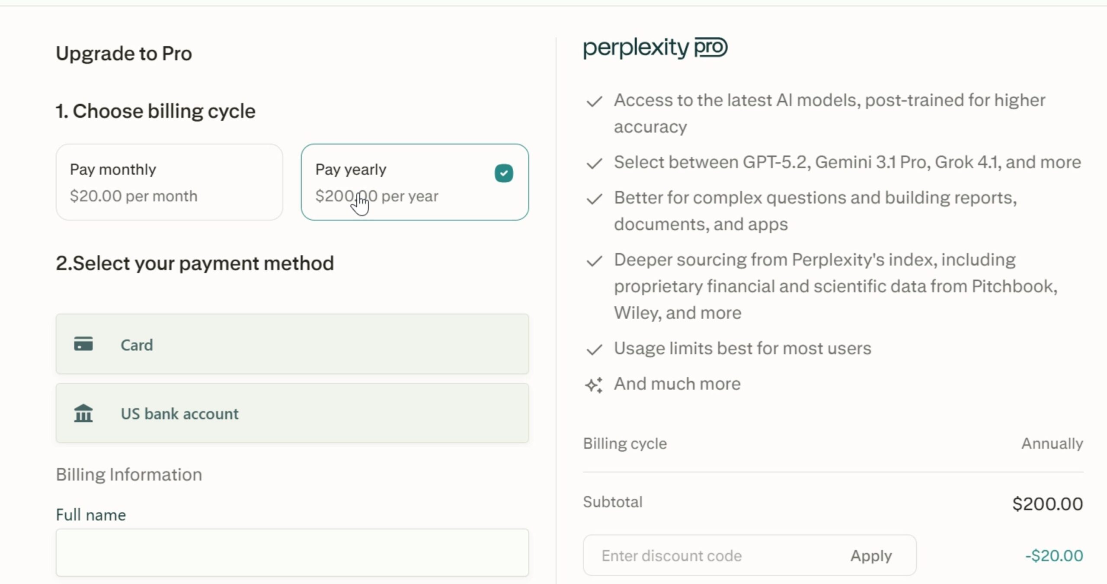Select the Card payment method icon
This screenshot has height=584, width=1107.
(x=83, y=344)
